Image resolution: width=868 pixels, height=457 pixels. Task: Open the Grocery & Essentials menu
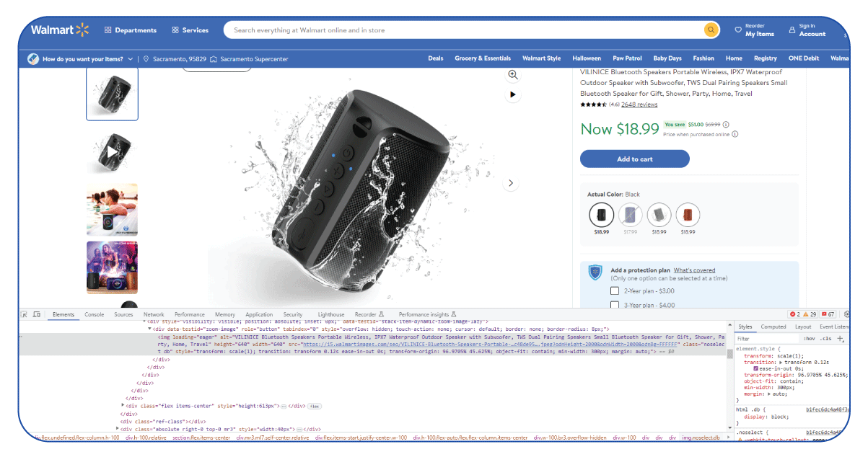click(483, 58)
